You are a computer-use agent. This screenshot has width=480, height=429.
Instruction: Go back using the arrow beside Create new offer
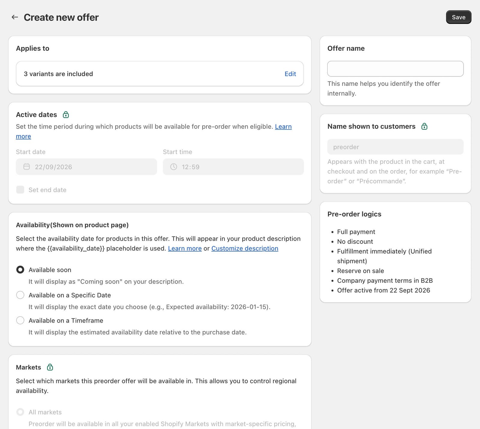(15, 17)
